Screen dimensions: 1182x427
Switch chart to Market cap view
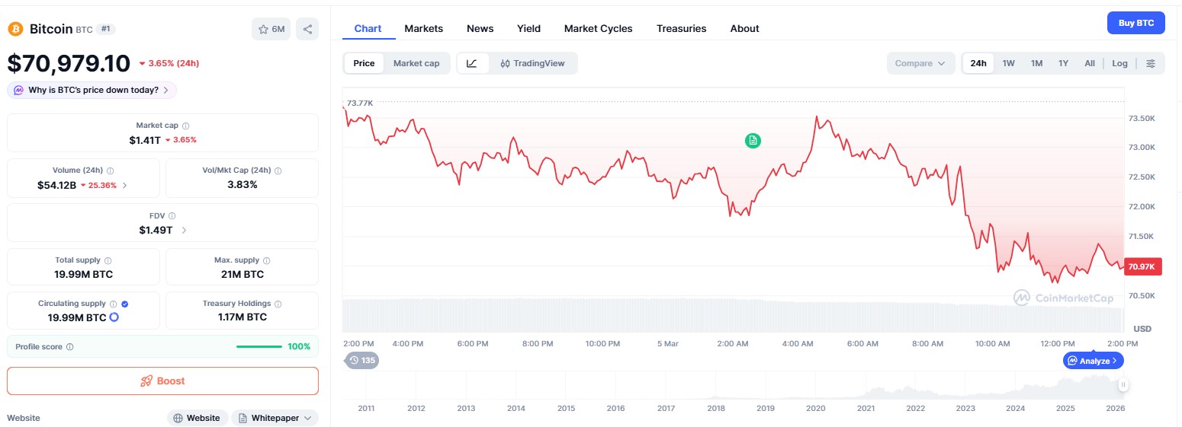tap(416, 63)
